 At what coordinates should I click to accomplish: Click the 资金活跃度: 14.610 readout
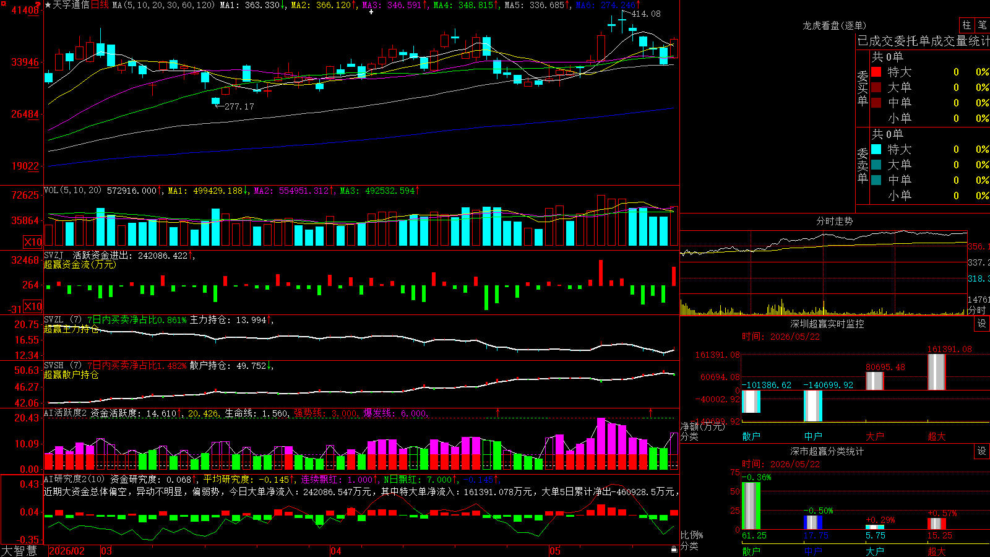point(136,413)
